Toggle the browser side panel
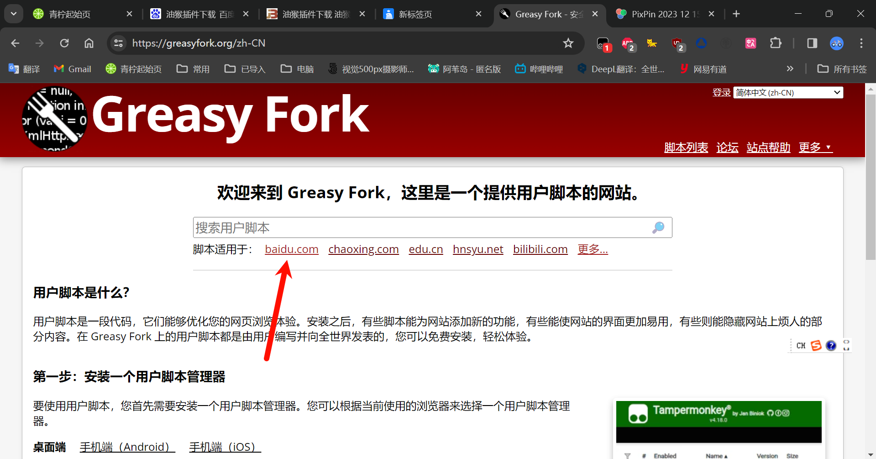876x459 pixels. (x=812, y=43)
